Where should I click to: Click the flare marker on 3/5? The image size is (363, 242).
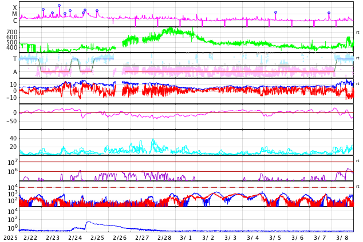[275, 12]
